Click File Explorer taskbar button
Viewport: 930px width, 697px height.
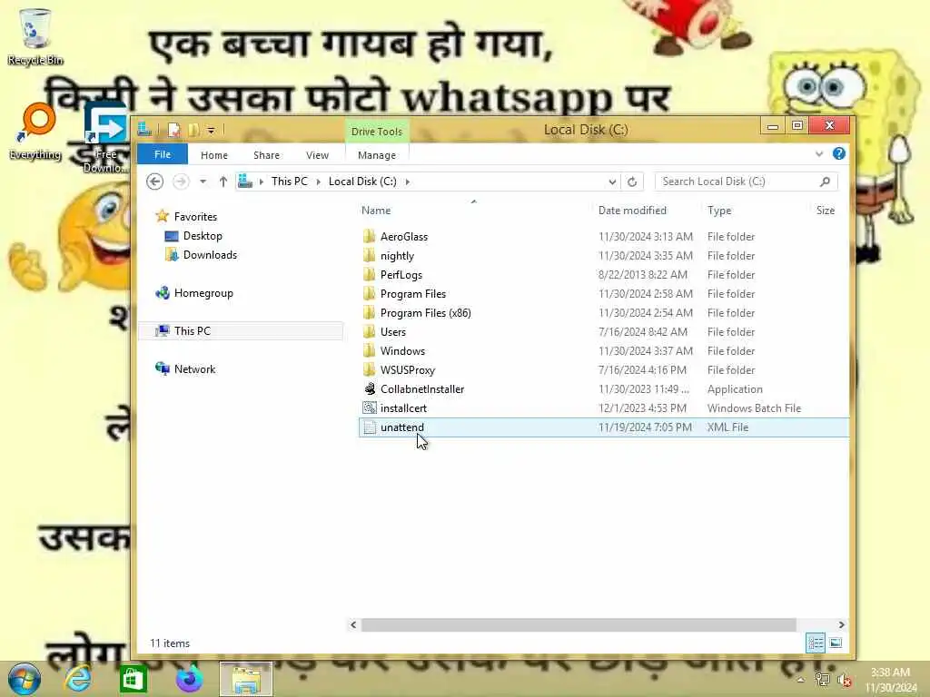[245, 679]
